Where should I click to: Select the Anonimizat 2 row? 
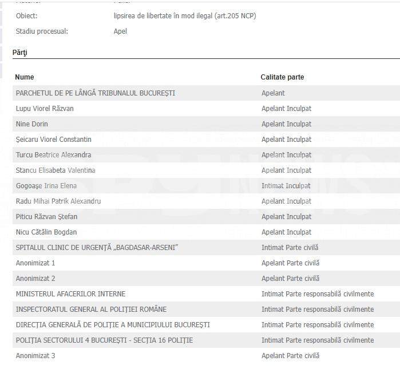(x=206, y=279)
